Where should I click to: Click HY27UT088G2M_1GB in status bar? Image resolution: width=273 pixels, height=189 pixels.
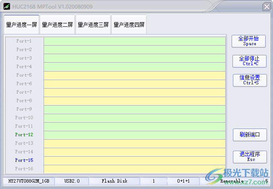[29, 181]
